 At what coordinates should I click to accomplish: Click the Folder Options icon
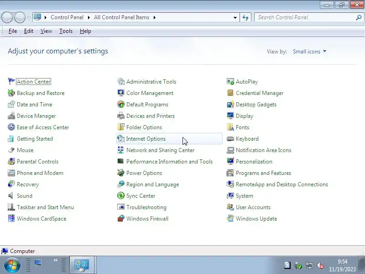click(x=121, y=127)
